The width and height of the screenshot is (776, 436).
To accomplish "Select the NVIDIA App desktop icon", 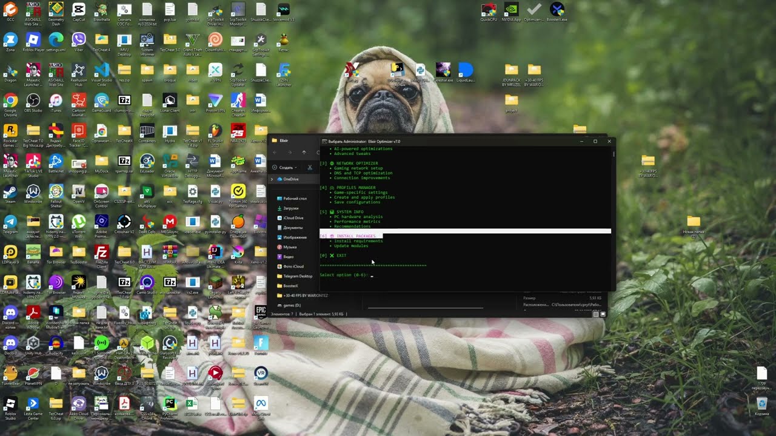I will 512,12.
